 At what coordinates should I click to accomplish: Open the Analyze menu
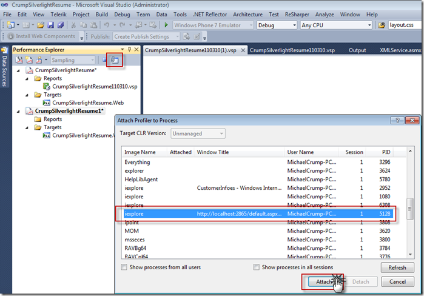click(x=325, y=15)
